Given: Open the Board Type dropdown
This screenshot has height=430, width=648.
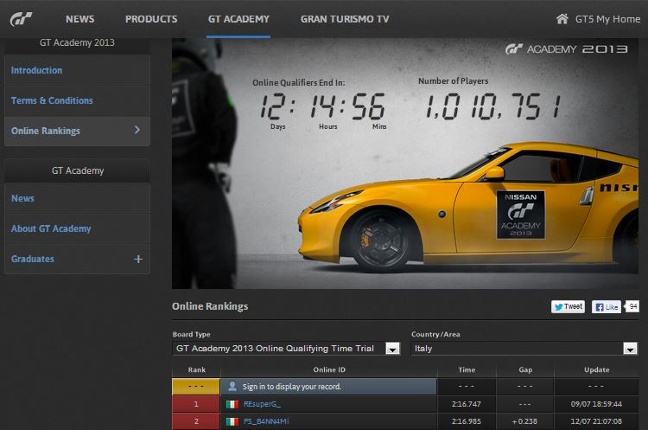Looking at the screenshot, I should [x=392, y=349].
